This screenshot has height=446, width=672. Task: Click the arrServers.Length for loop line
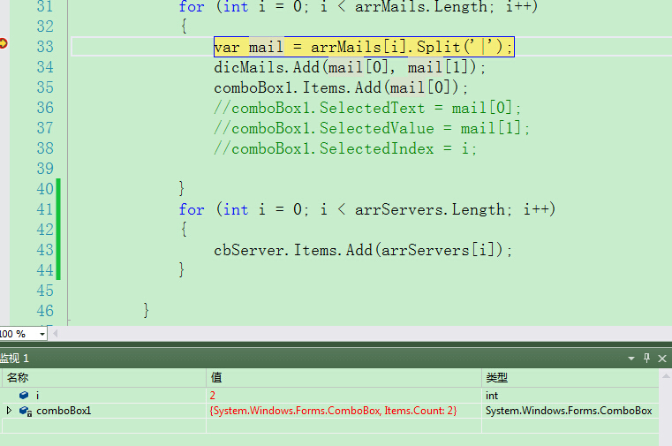[x=366, y=209]
